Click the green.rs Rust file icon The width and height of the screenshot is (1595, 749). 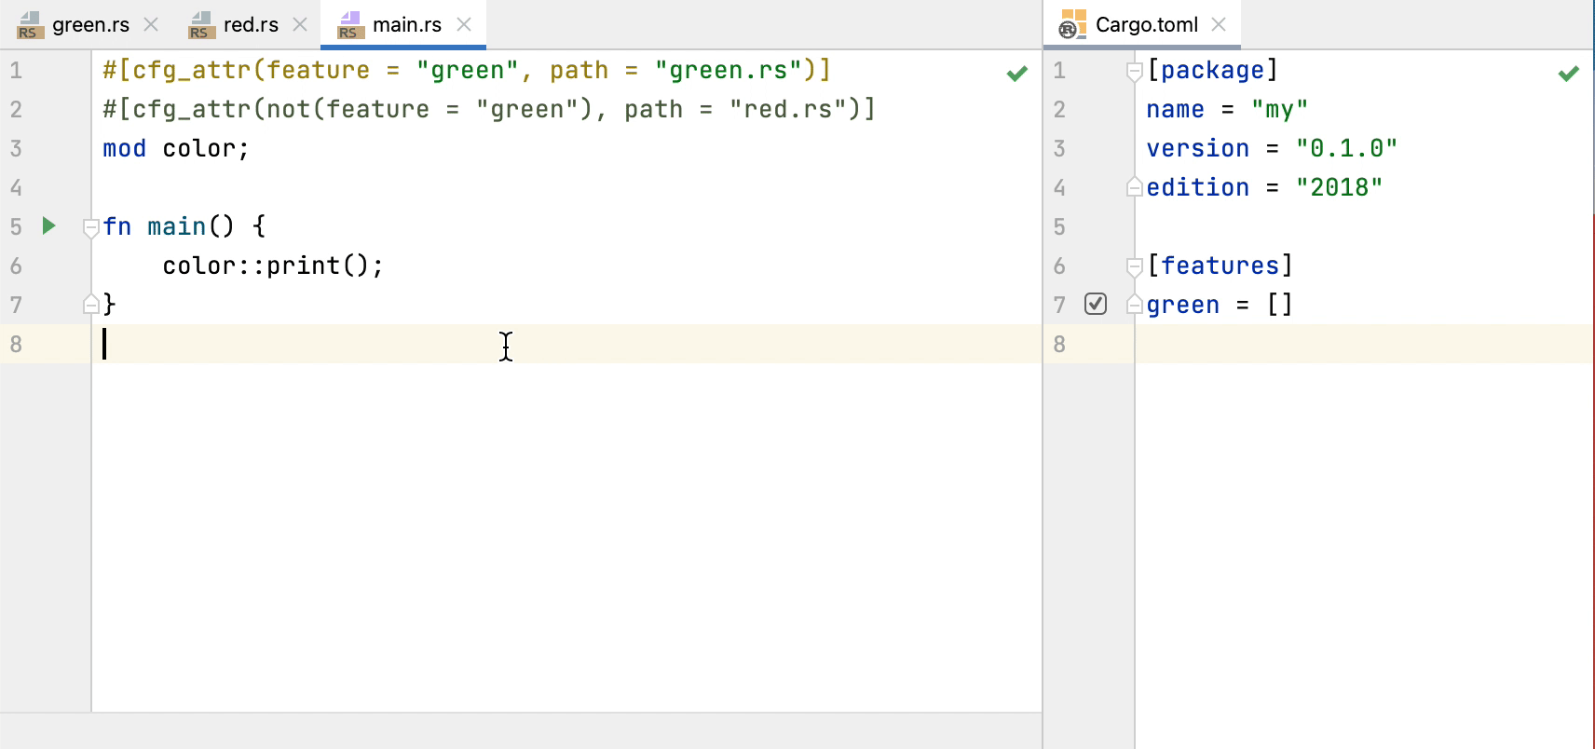click(x=30, y=25)
